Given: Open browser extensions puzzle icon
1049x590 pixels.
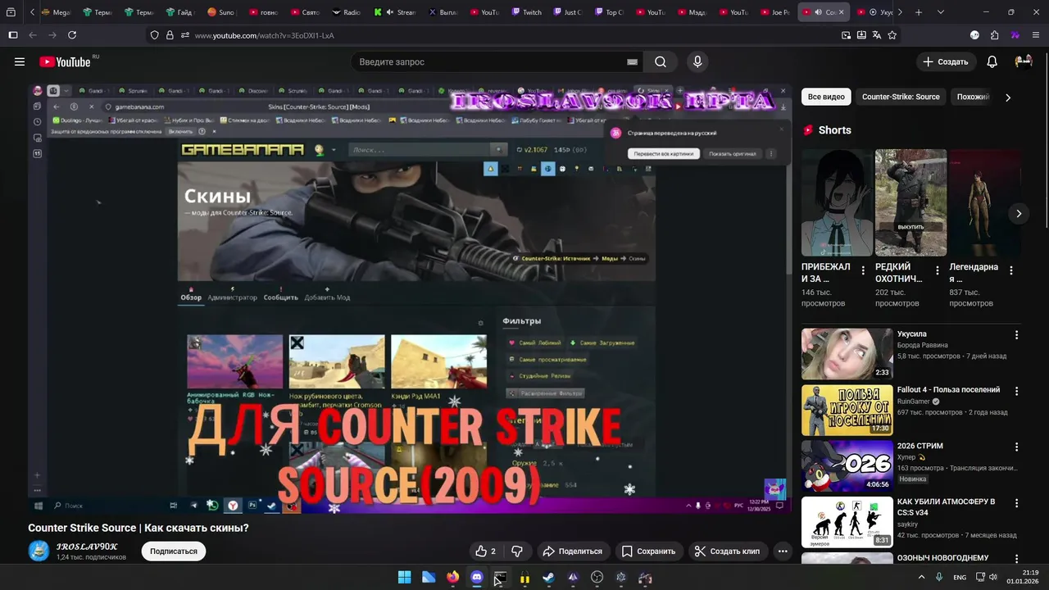Looking at the screenshot, I should click(x=994, y=35).
